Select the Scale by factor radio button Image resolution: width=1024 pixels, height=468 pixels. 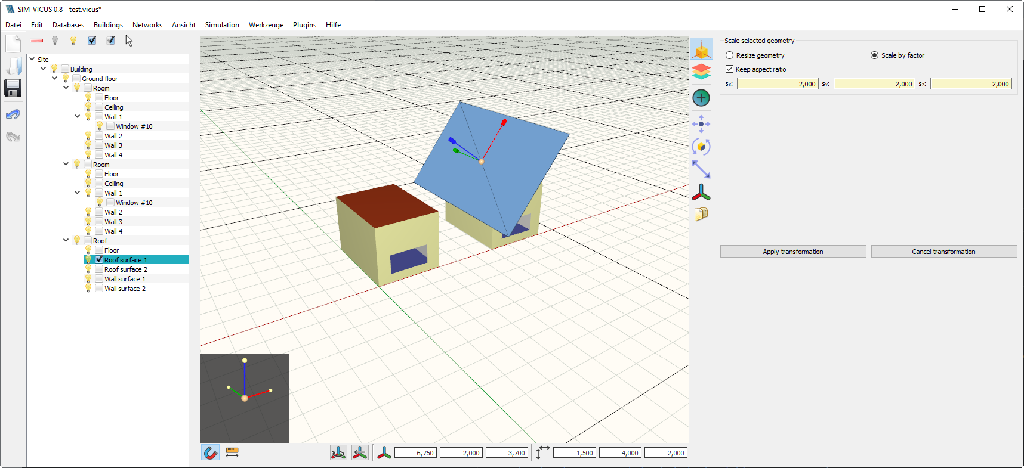874,55
